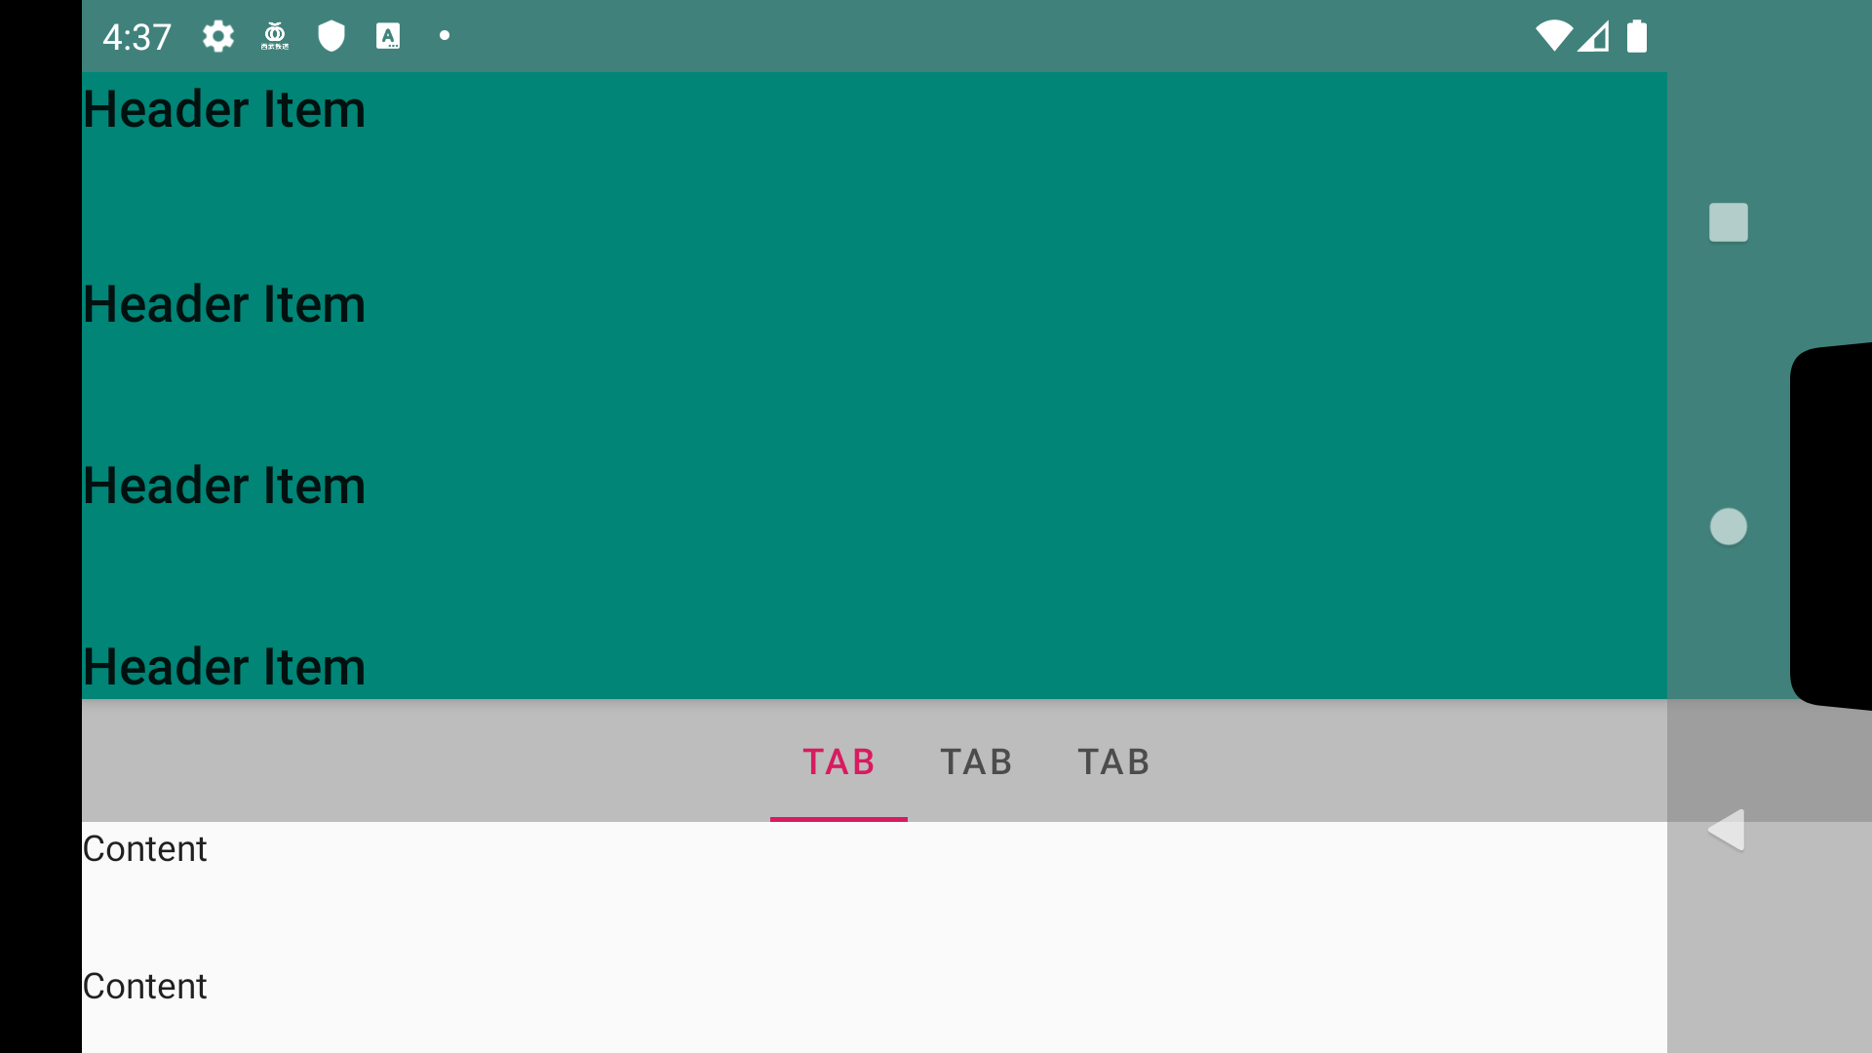This screenshot has width=1872, height=1053.
Task: Tap the Wi-Fi signal icon
Action: [x=1554, y=37]
